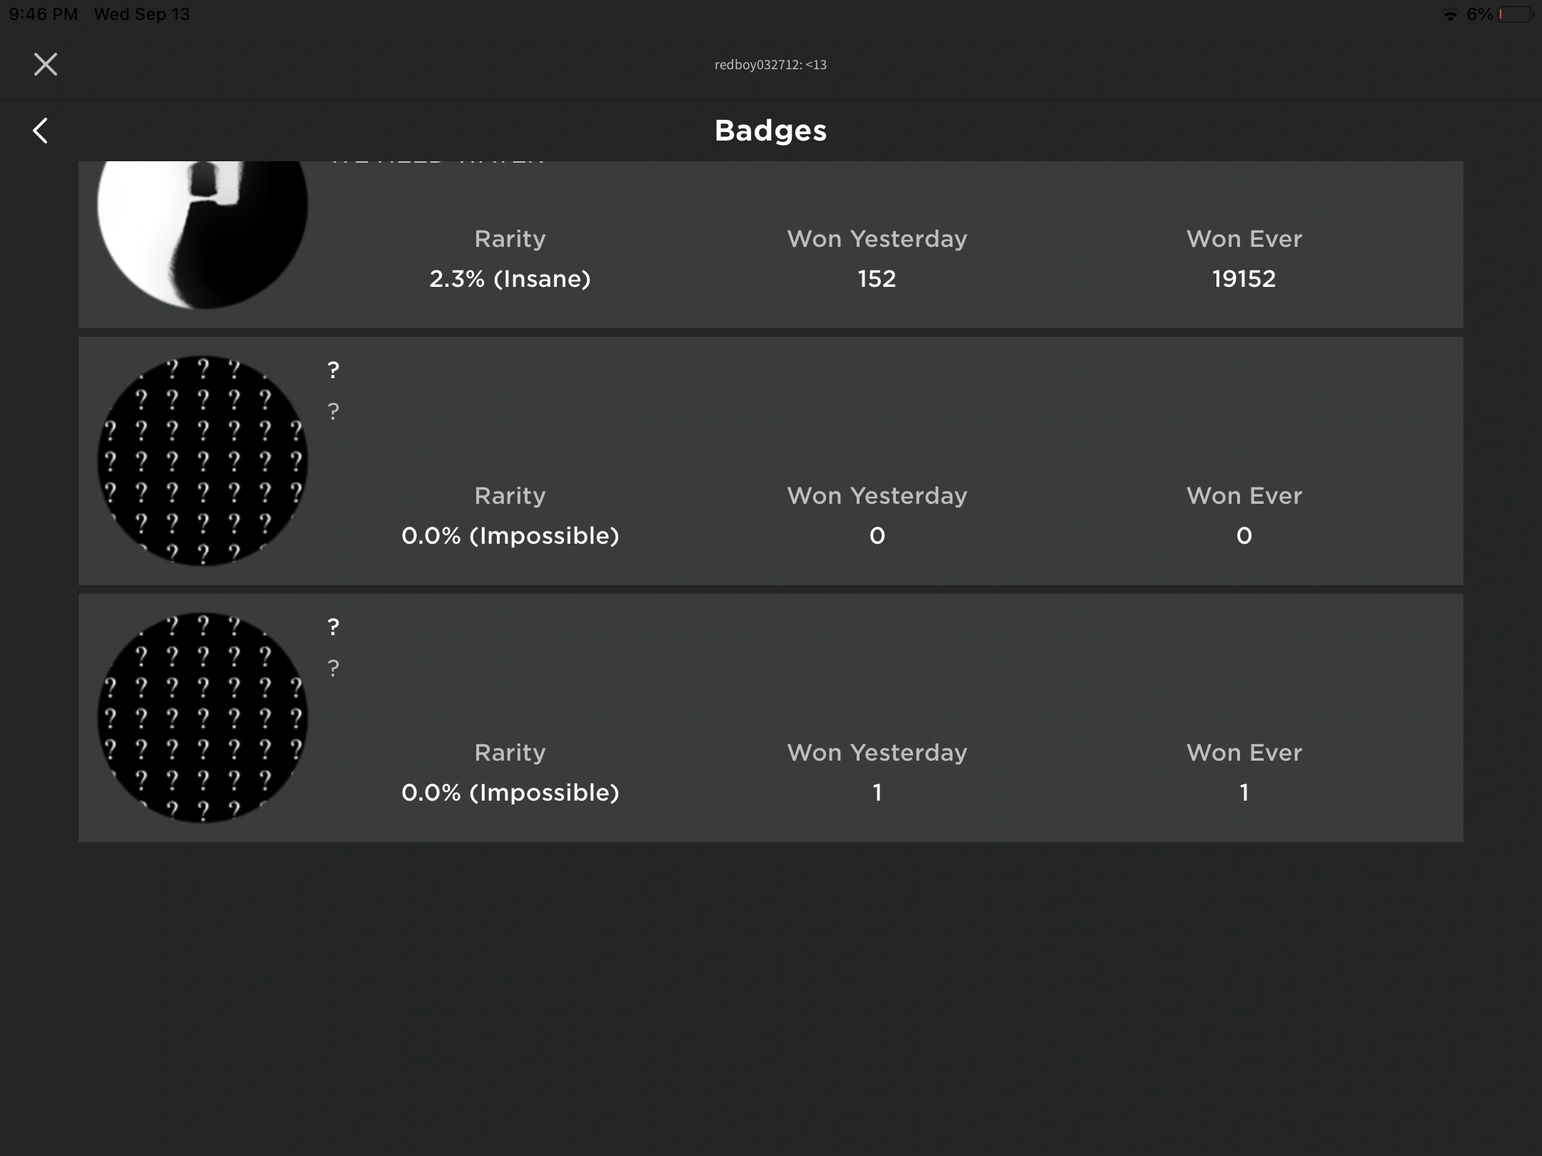Screen dimensions: 1542x1156
Task: Expand the question-mark badge name field
Action: (332, 369)
